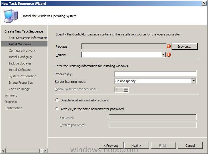
Task: Increase the Maximum server connections value
Action: click(x=126, y=88)
